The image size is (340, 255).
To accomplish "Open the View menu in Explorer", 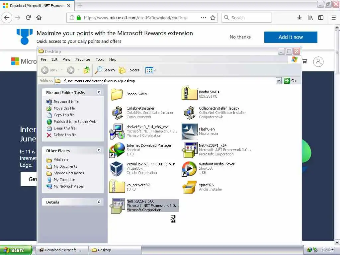I will point(66,59).
